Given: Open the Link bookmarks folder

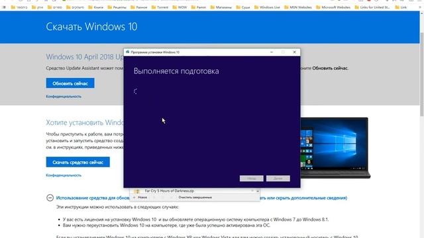Looking at the screenshot, I should [401, 7].
